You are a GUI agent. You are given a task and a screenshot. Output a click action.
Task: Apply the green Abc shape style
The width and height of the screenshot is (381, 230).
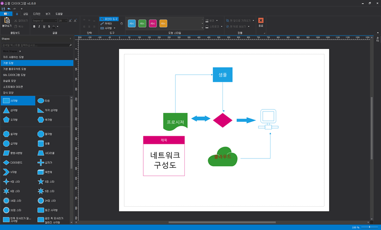click(x=142, y=23)
